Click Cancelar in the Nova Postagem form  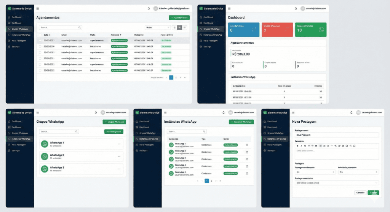point(360,193)
